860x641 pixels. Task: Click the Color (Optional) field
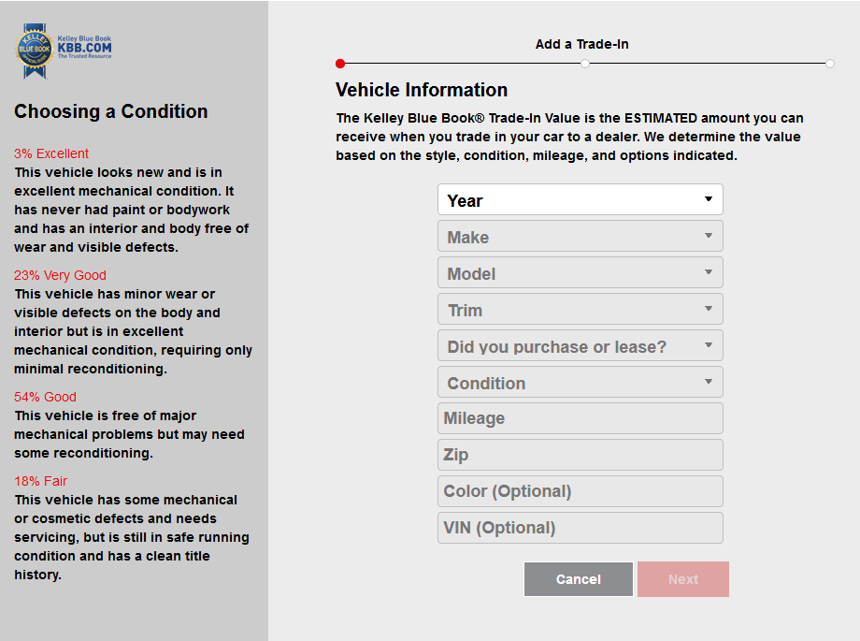pos(580,491)
